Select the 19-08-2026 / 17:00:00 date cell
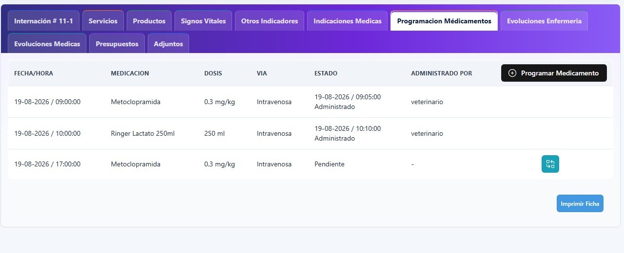This screenshot has height=253, width=624. 47,164
